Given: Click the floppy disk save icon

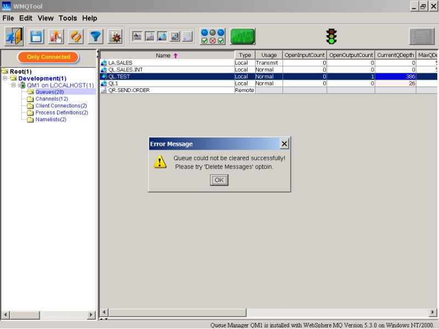Looking at the screenshot, I should coord(36,37).
